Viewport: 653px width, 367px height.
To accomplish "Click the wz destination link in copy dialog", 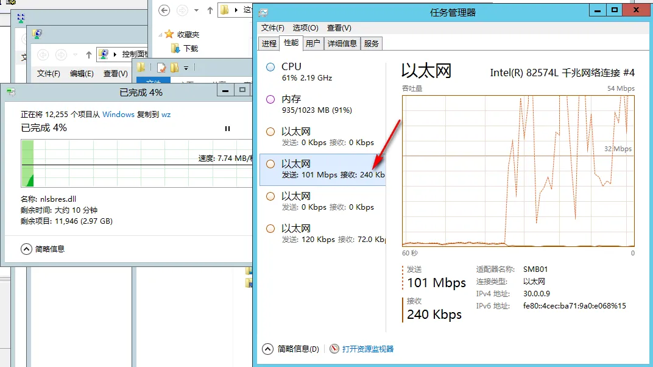I will pos(166,114).
